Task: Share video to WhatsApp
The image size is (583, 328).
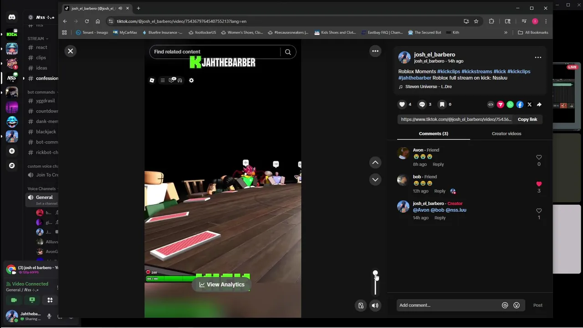Action: pyautogui.click(x=510, y=104)
